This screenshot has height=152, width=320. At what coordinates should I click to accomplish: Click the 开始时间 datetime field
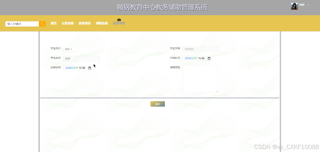pos(197,58)
